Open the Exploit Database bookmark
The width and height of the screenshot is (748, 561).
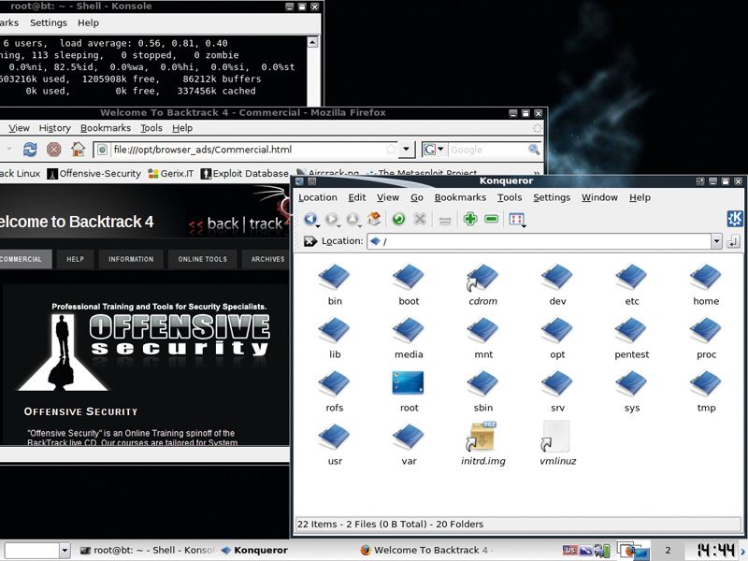coord(246,172)
